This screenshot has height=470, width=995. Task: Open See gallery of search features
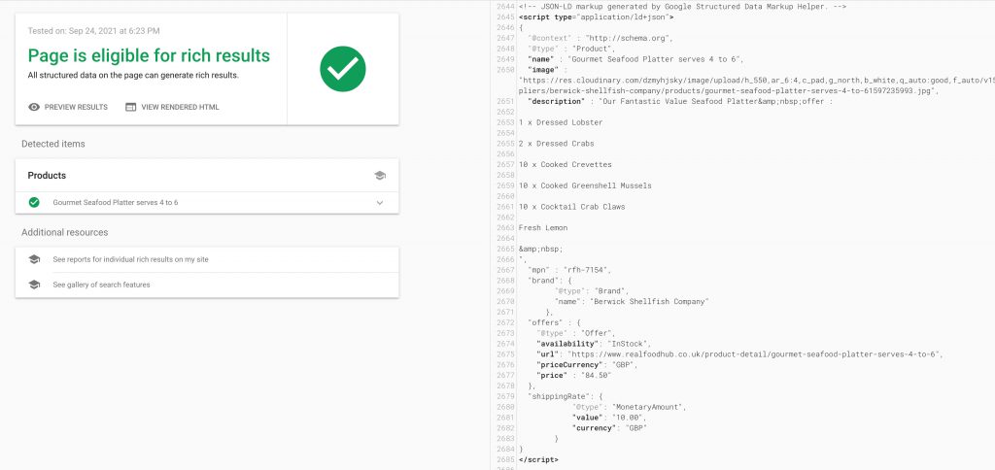pos(101,285)
